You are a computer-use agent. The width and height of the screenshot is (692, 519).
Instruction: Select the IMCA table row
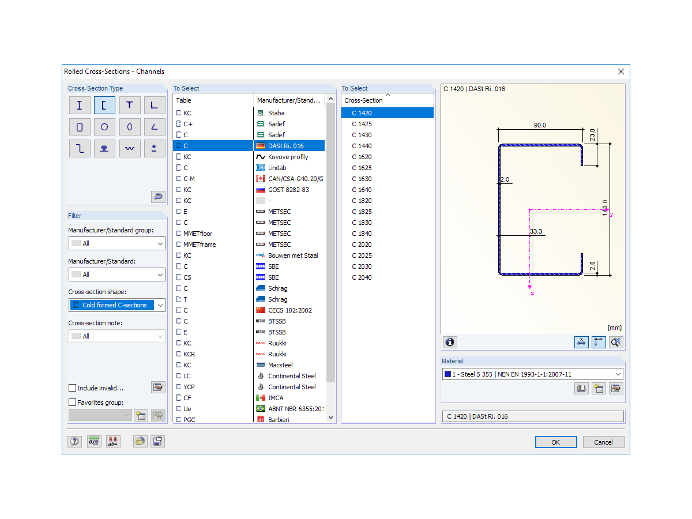[x=249, y=398]
